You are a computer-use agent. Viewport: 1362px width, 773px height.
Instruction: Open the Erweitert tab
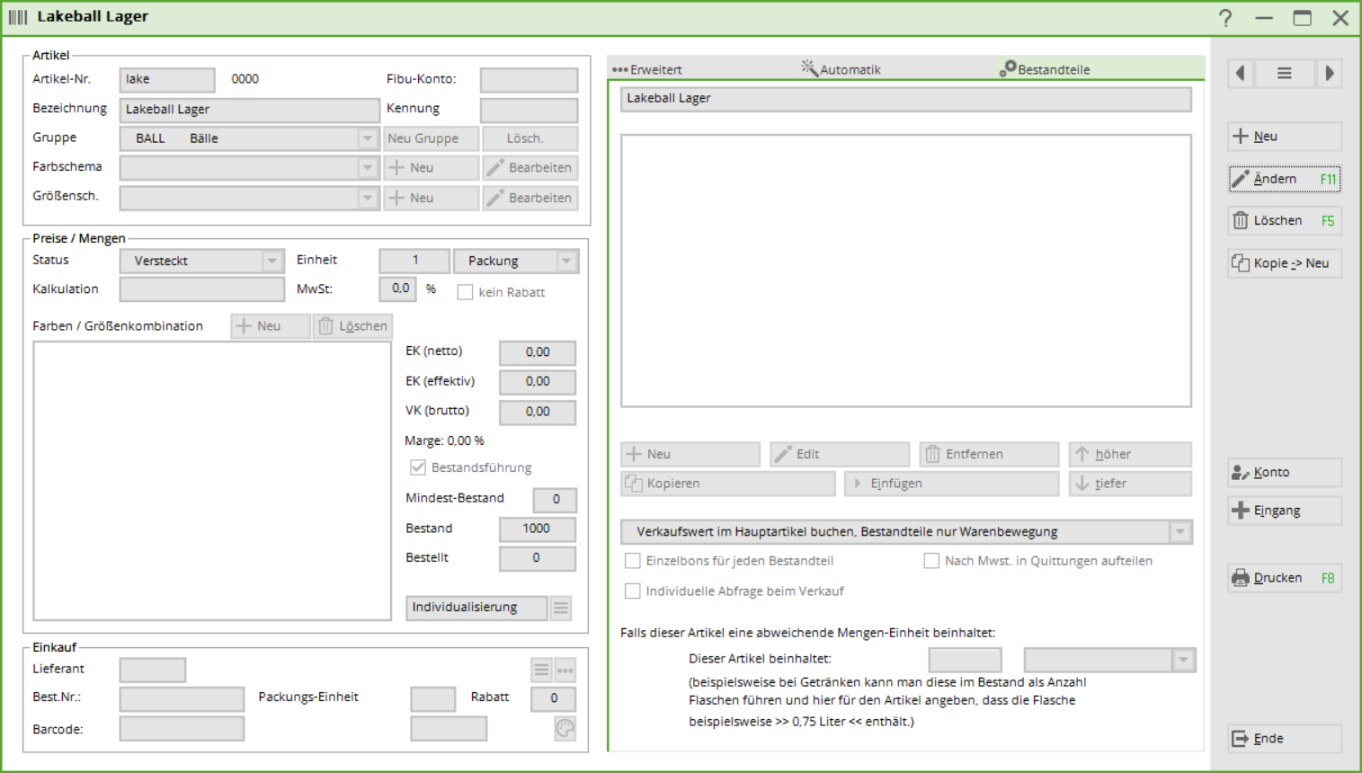(x=647, y=69)
